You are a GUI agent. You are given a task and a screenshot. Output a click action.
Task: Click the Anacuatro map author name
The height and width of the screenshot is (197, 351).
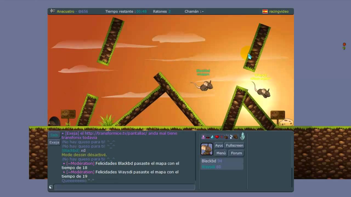point(66,11)
